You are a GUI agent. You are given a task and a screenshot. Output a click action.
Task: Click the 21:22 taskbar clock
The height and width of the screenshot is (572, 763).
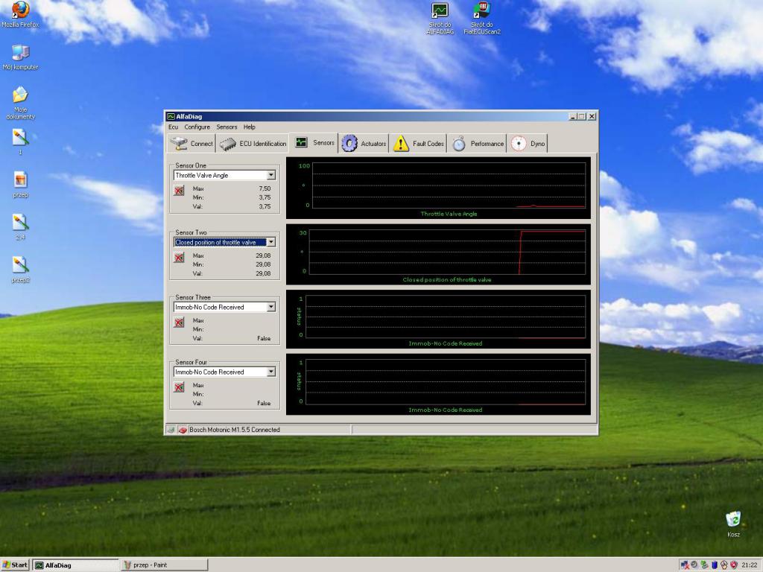[x=749, y=565]
